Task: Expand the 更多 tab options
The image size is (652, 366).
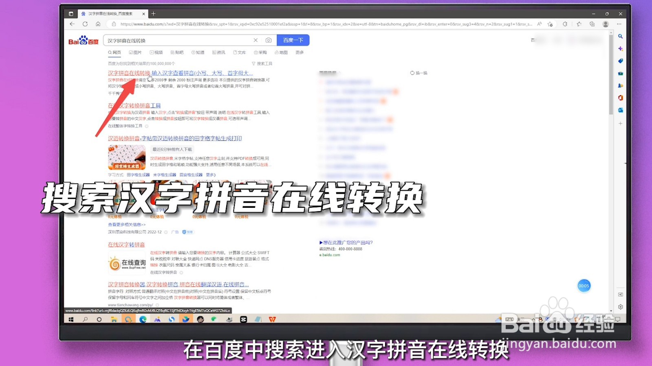Action: 300,52
